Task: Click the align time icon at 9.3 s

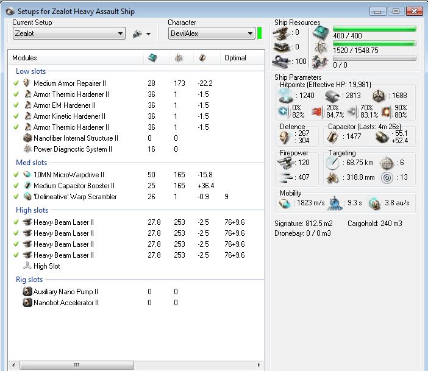Action: click(335, 203)
